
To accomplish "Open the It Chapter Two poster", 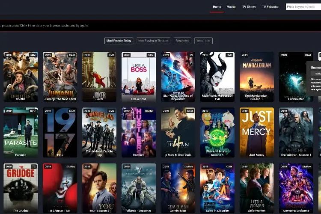I will click(60, 188).
